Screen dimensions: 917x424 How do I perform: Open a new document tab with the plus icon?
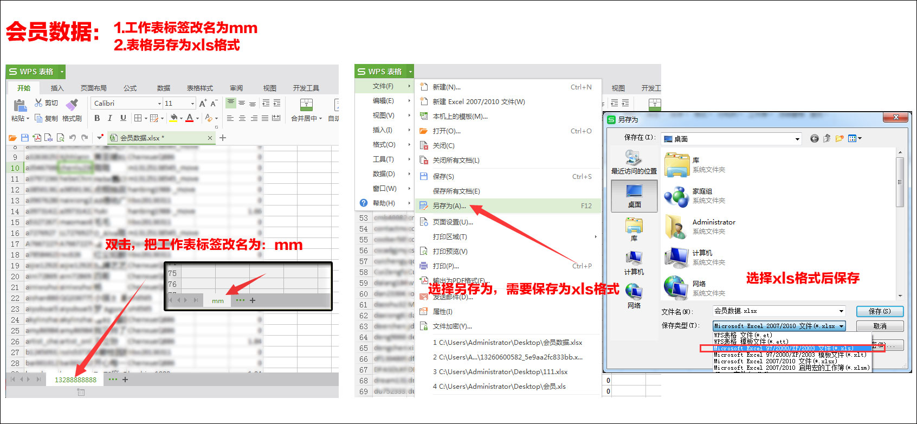pos(223,138)
